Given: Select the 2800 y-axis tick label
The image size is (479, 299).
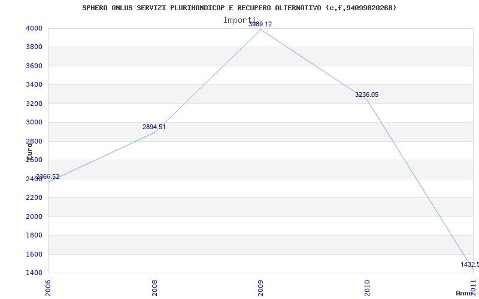Looking at the screenshot, I should pyautogui.click(x=34, y=141).
